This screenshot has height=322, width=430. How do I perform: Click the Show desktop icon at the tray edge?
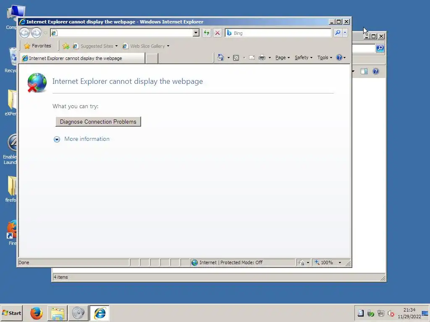coord(425,313)
